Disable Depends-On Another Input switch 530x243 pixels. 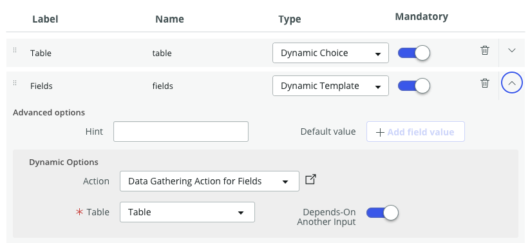(383, 213)
